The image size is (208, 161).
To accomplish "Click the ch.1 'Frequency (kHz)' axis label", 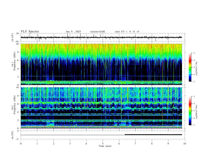I will click(14, 61).
